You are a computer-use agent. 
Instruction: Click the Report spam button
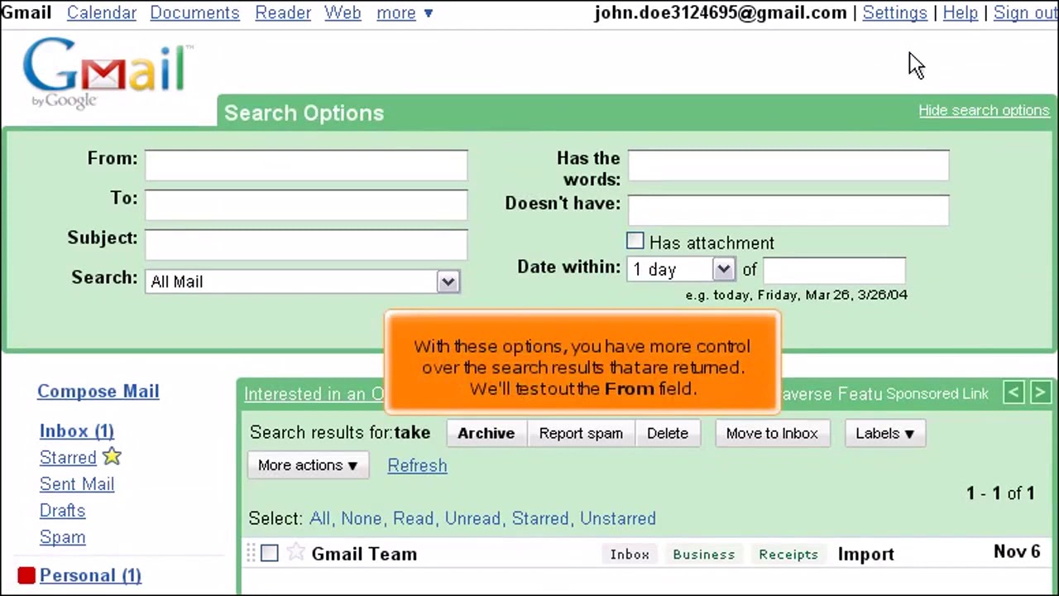click(581, 433)
